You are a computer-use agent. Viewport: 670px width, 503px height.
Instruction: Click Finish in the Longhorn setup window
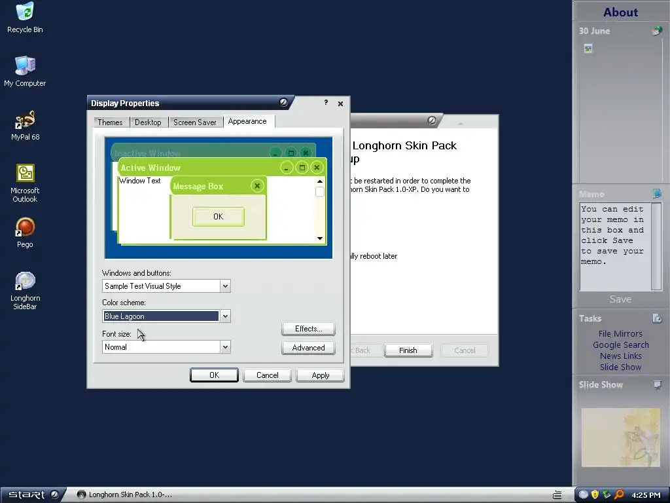coord(408,350)
